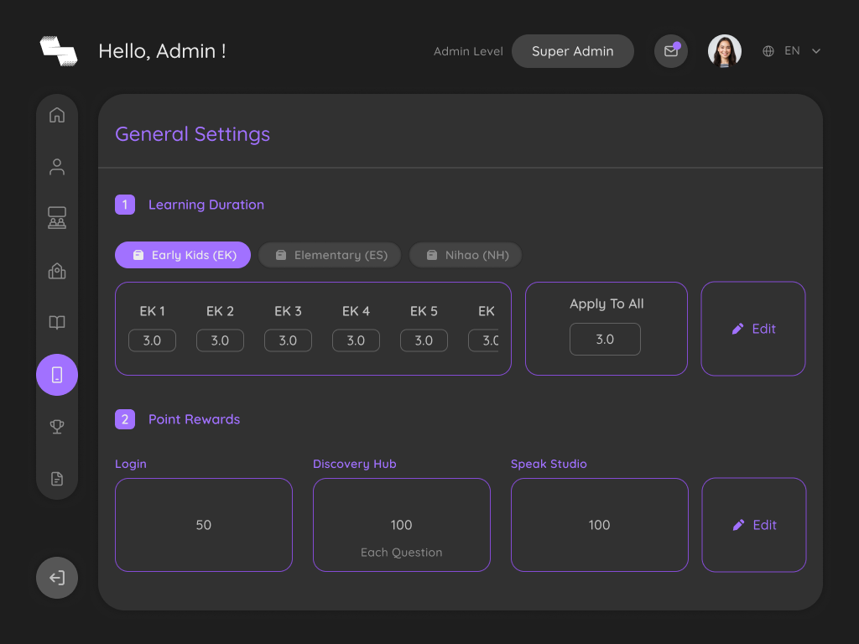This screenshot has height=644, width=859.
Task: Open the Home icon in sidebar
Action: [57, 115]
